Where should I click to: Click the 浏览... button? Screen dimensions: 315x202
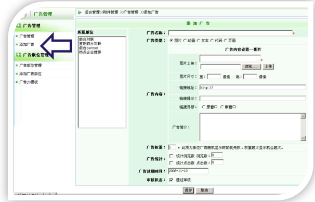click(251, 67)
